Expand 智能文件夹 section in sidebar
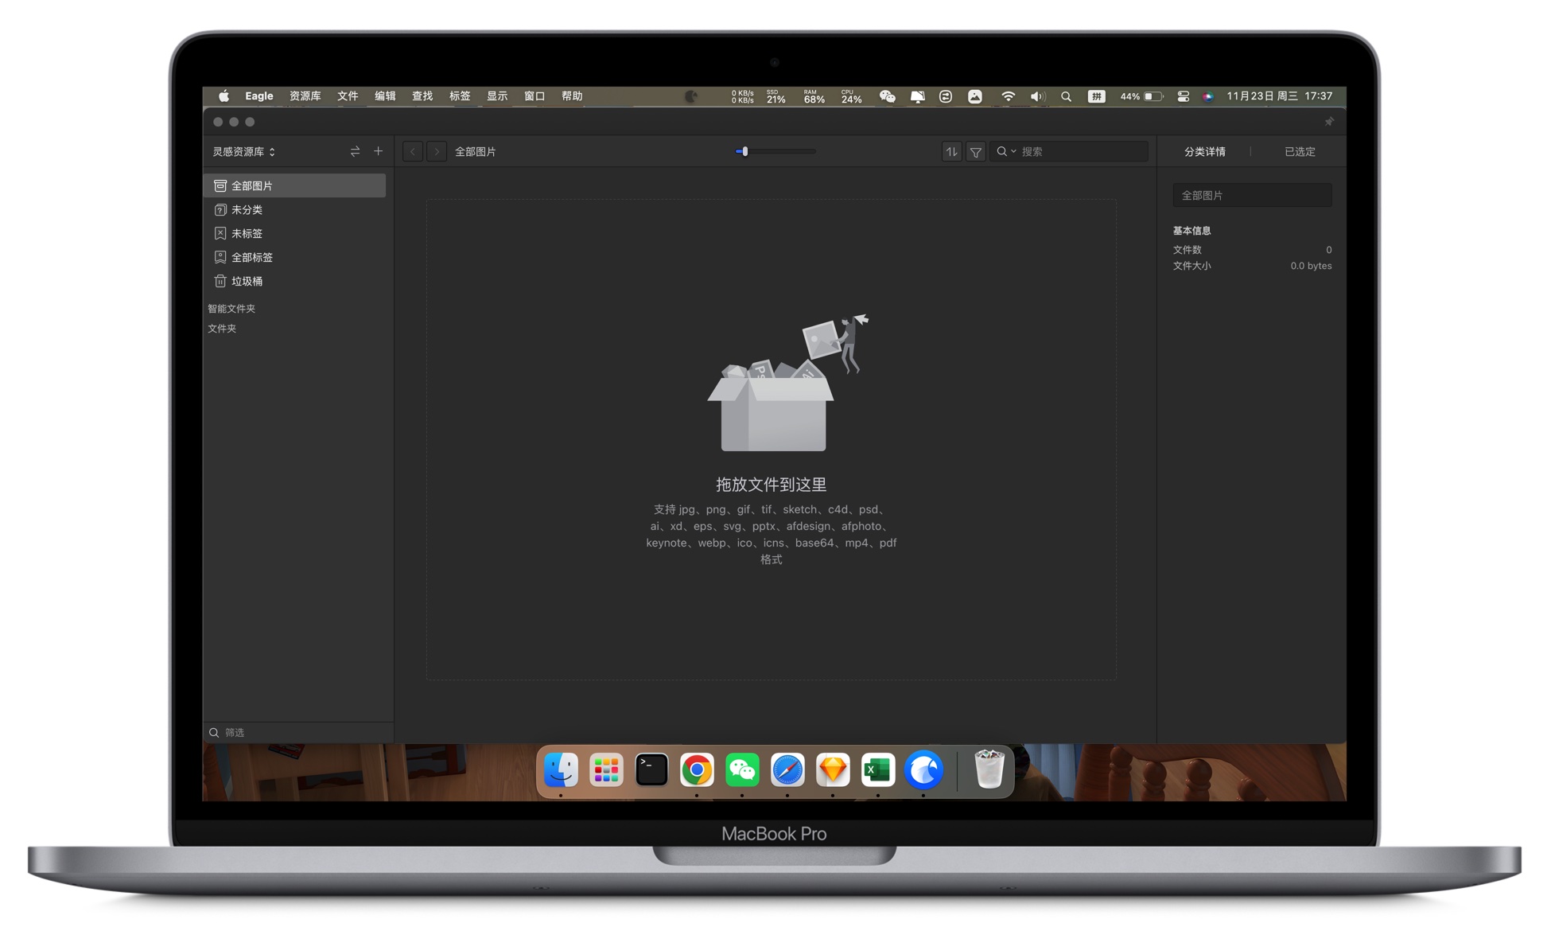 click(x=234, y=308)
